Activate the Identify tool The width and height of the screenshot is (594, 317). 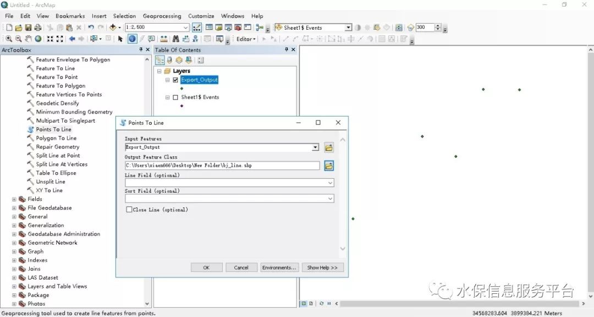click(x=132, y=39)
